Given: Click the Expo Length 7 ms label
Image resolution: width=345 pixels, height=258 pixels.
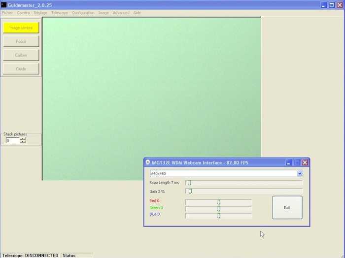Looking at the screenshot, I should tap(164, 183).
